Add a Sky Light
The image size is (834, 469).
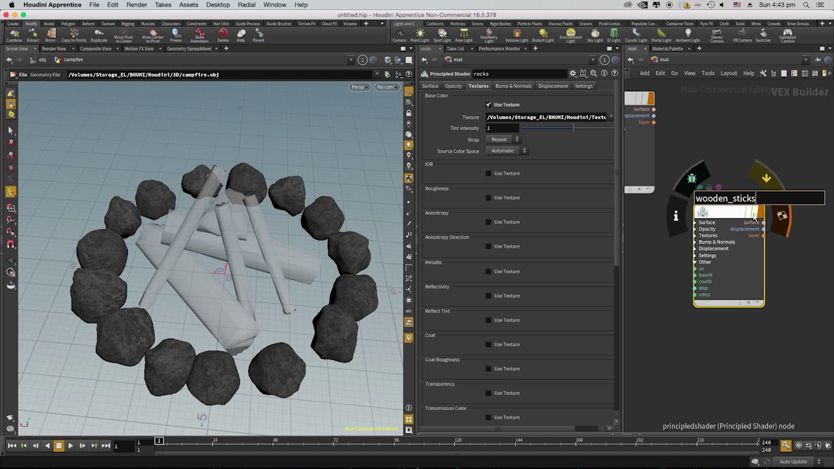595,35
